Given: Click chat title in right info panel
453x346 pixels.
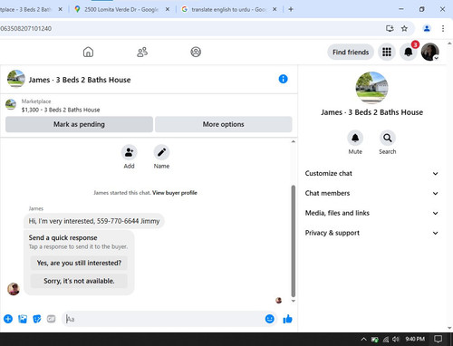Looking at the screenshot, I should click(371, 112).
